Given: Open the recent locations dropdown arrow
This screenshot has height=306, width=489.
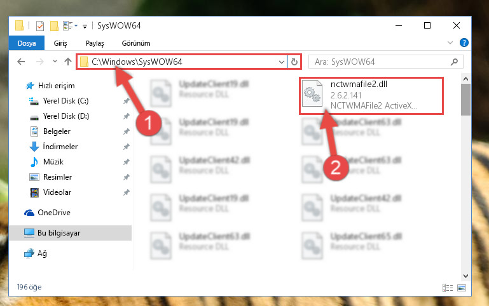Looking at the screenshot, I should point(55,62).
